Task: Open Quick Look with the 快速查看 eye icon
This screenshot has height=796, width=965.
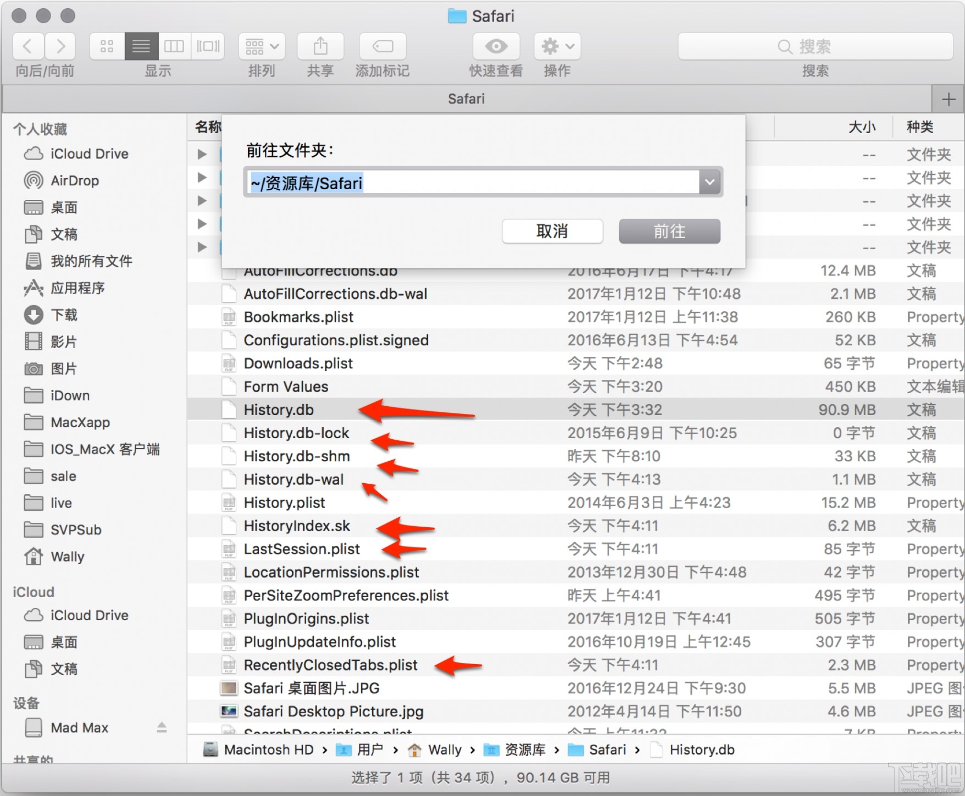Action: coord(495,46)
